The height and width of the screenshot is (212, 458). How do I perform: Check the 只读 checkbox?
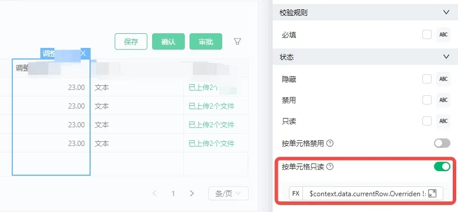pyautogui.click(x=427, y=121)
